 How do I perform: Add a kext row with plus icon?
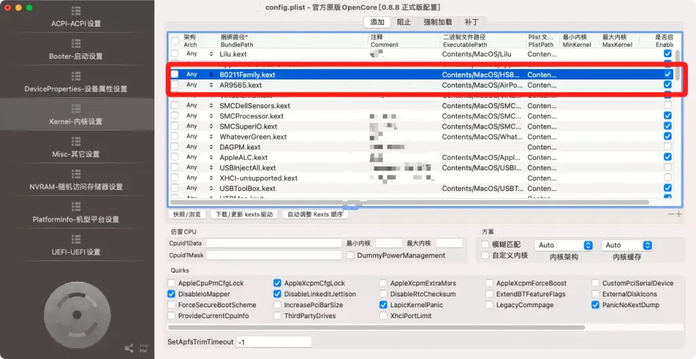click(679, 214)
